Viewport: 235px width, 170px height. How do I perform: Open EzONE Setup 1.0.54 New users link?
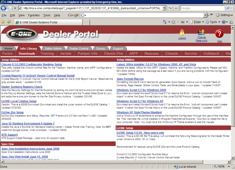pyautogui.click(x=140, y=132)
